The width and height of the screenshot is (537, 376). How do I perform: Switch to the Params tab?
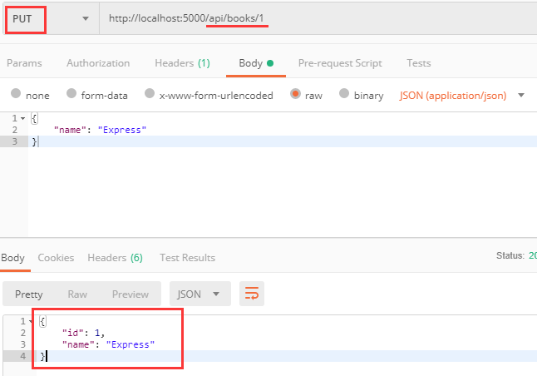point(24,63)
